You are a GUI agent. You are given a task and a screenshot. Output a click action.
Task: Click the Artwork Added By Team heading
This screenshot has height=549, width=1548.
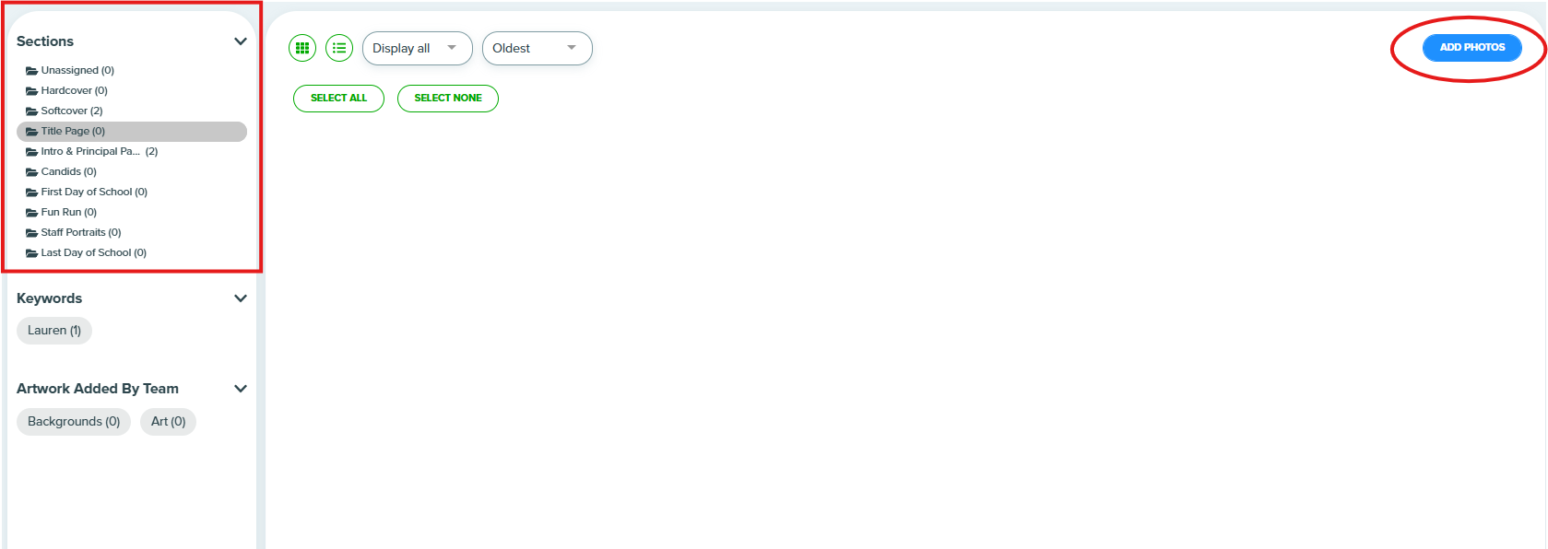point(98,389)
